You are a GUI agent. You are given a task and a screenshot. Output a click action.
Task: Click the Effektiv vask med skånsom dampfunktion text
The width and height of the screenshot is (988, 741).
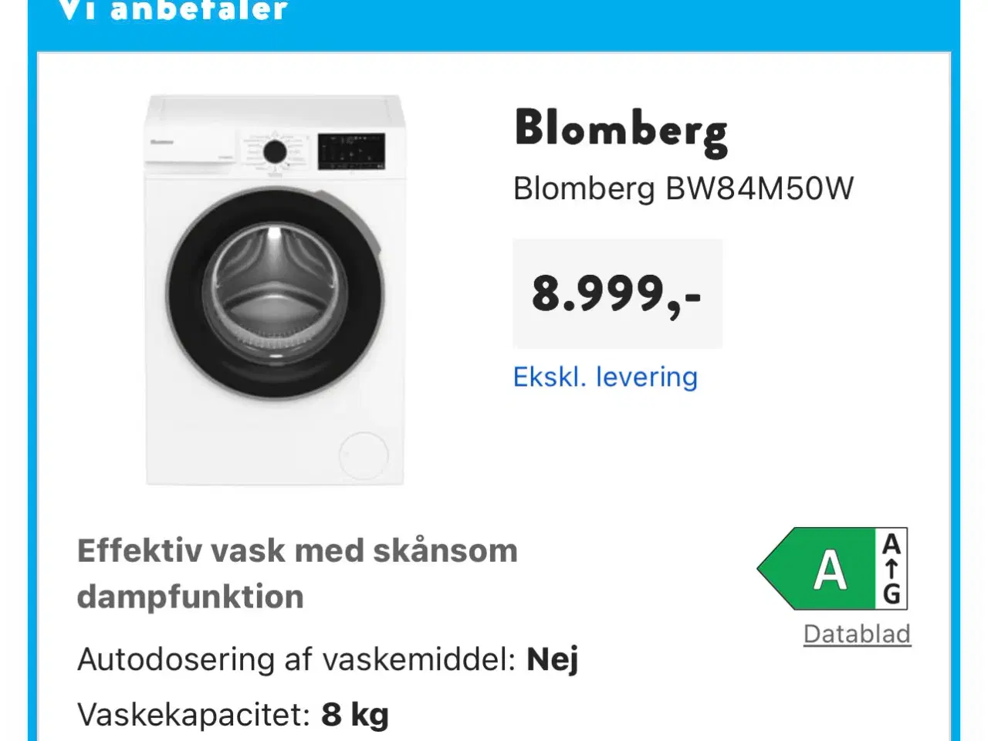point(296,574)
